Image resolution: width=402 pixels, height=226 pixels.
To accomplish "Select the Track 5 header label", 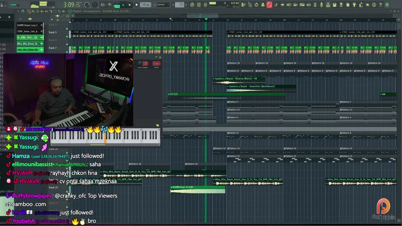I will 52,32.
